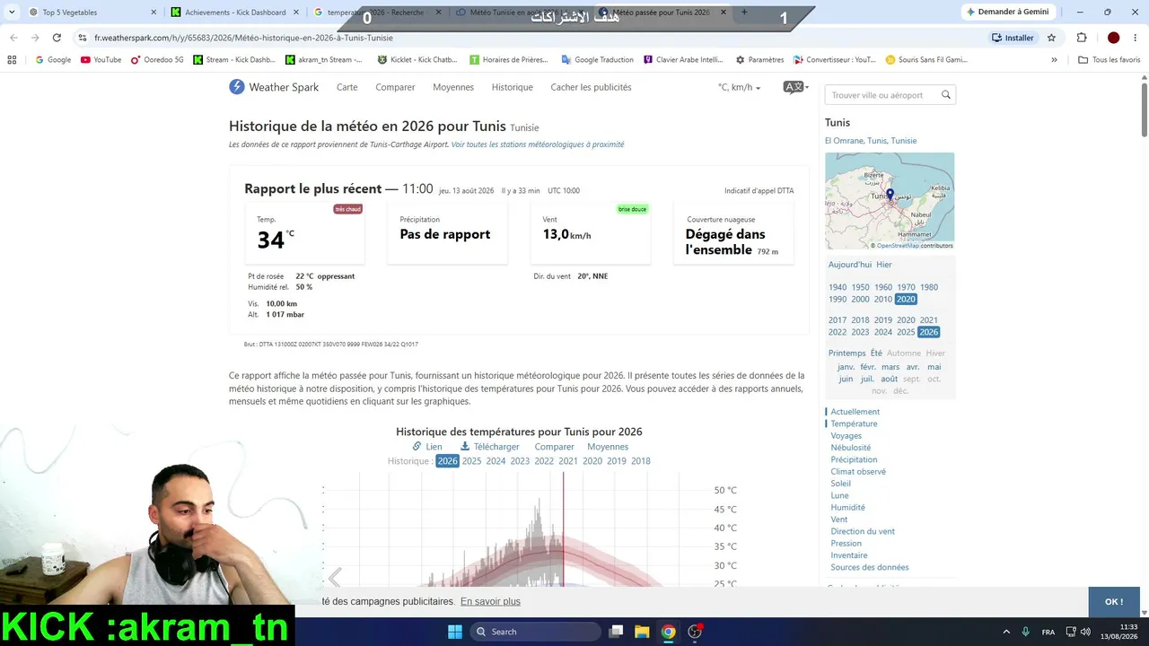Switch to Achievements - Kick Dashboard tab
This screenshot has width=1149, height=646.
tap(235, 13)
